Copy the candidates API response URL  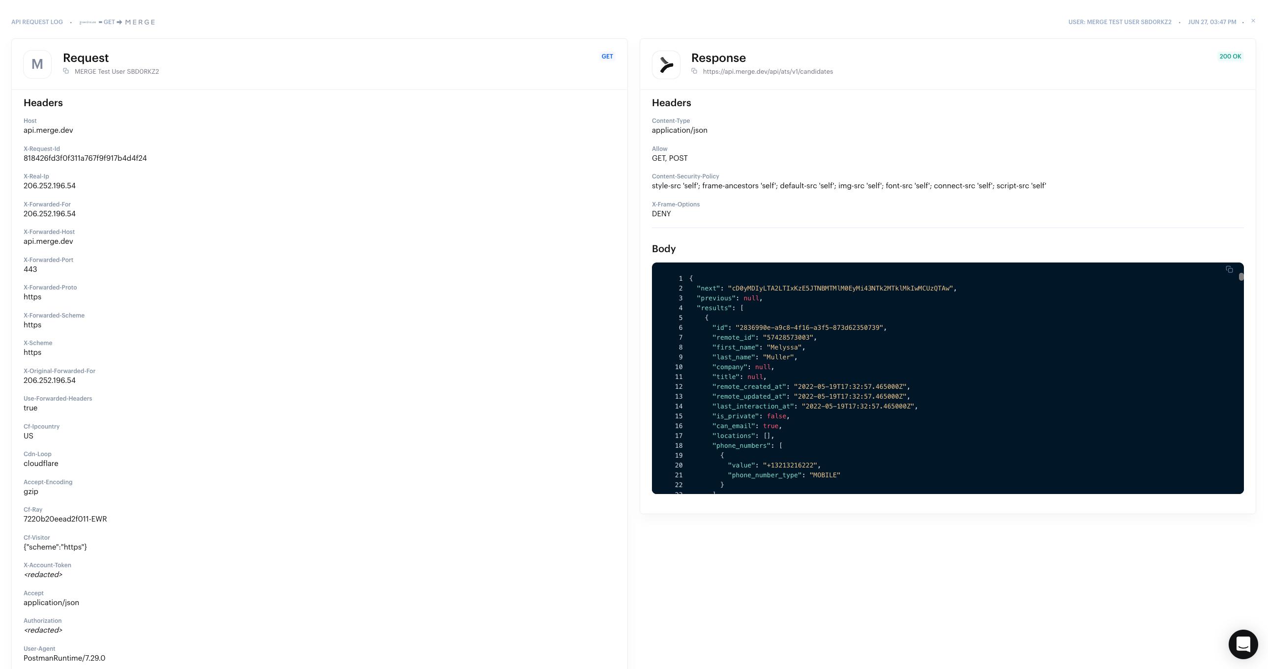pos(694,71)
